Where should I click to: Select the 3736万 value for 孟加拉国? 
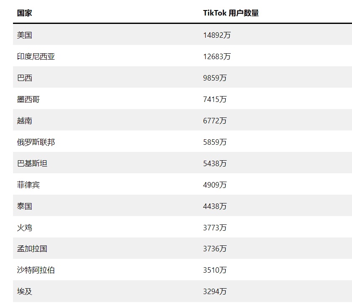(215, 249)
